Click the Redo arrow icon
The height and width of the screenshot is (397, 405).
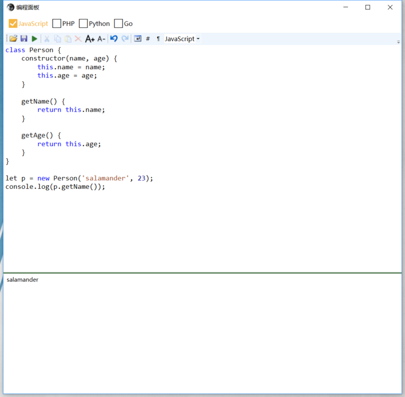click(x=125, y=39)
